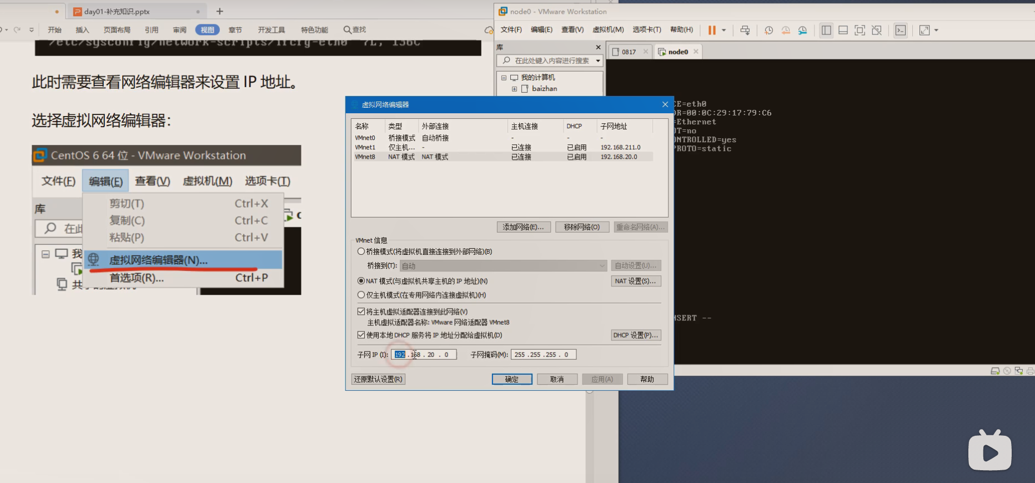Click the Send Ctrl+Alt+Del icon in VMware toolbar
This screenshot has width=1035, height=483.
[745, 30]
